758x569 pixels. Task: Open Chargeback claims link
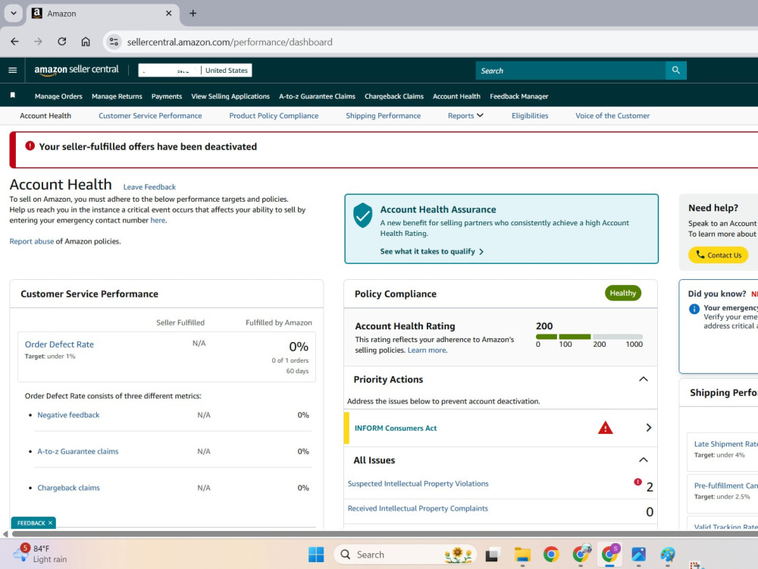click(69, 488)
